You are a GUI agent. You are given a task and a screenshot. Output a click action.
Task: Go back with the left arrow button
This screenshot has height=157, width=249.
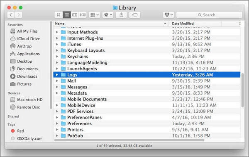(x=11, y=15)
